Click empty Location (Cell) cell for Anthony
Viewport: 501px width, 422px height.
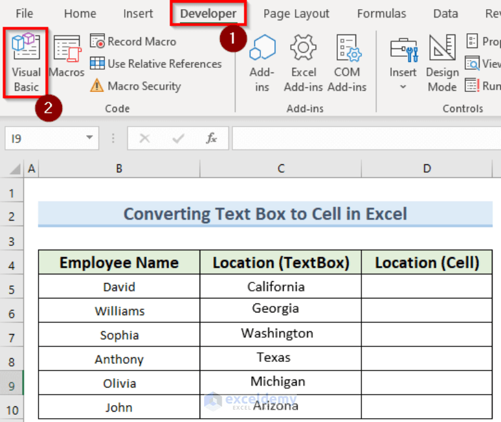(x=427, y=359)
